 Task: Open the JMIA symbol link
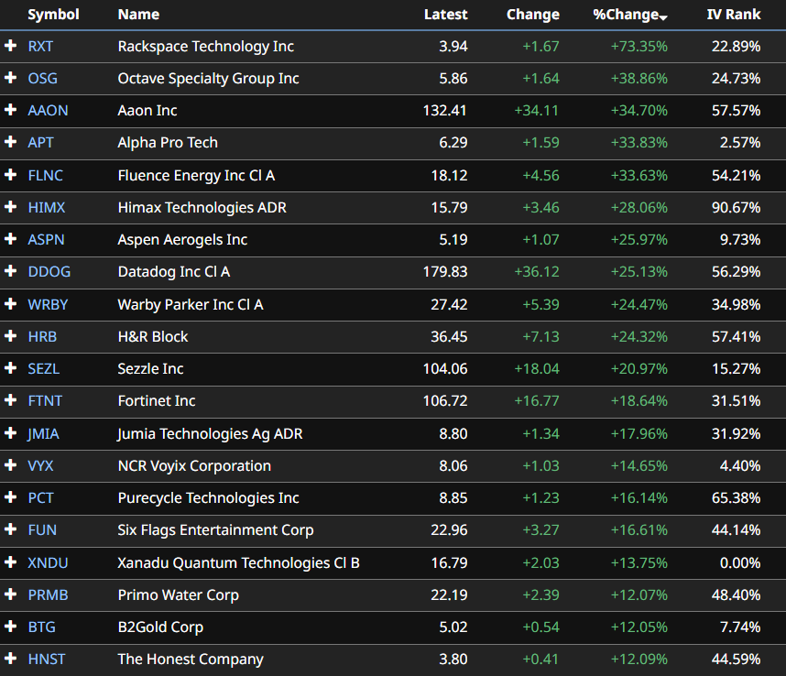click(x=44, y=434)
